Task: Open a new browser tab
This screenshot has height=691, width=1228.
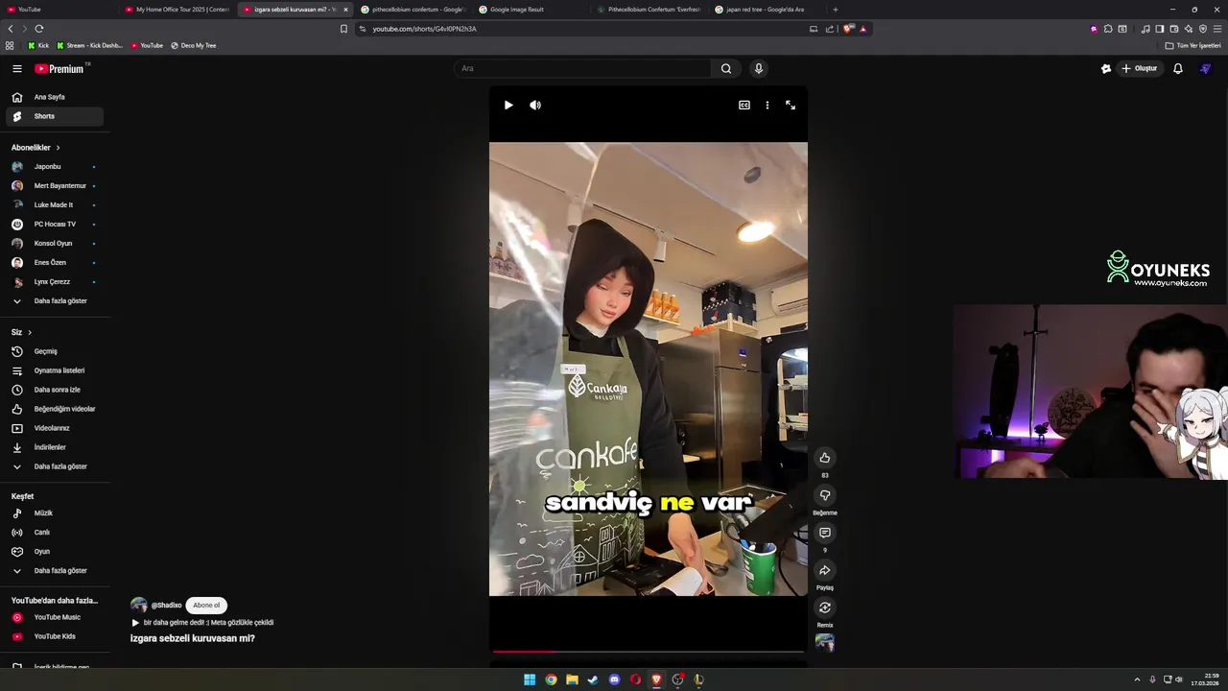Action: [x=836, y=10]
